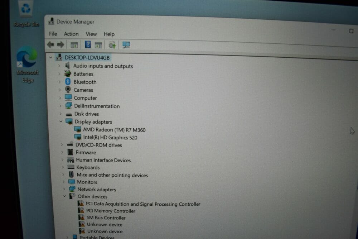Viewport: 358px width, 239px height.
Task: Select the last Unknown device entry
Action: tap(105, 231)
